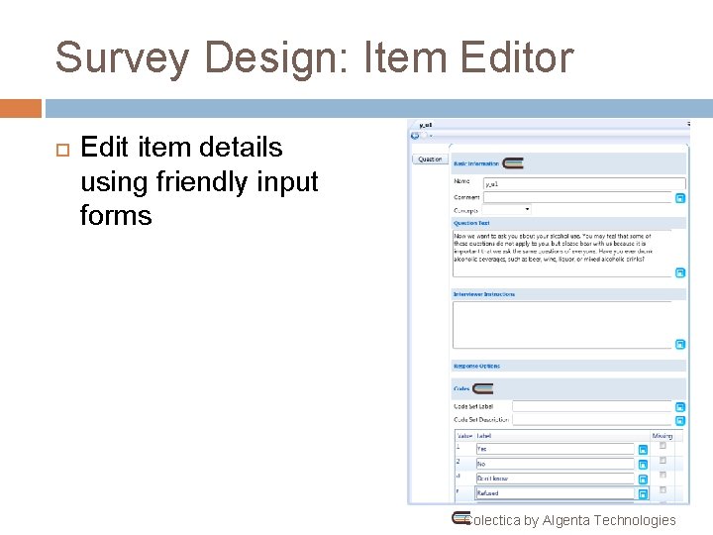Screen dimensions: 713x535
Task: Click the Colectica icon beside Basic Information
Action: click(x=513, y=162)
